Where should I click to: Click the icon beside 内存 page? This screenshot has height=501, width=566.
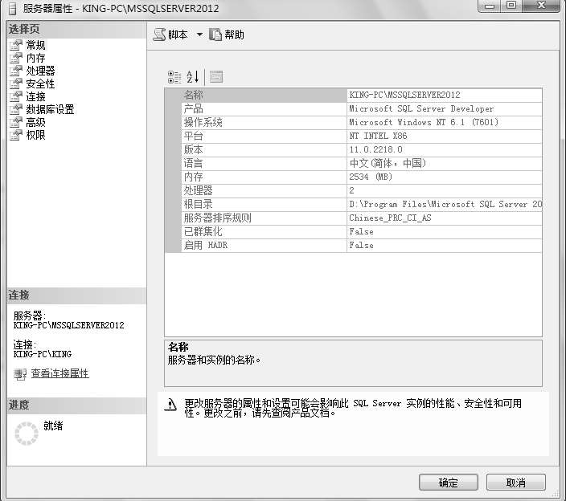16,58
